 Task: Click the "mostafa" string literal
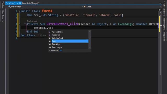[72, 15]
